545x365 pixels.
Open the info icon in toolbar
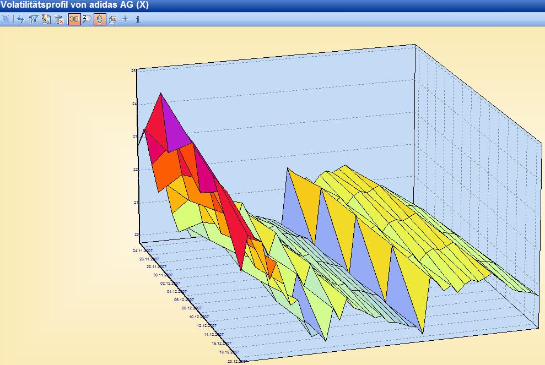[138, 19]
